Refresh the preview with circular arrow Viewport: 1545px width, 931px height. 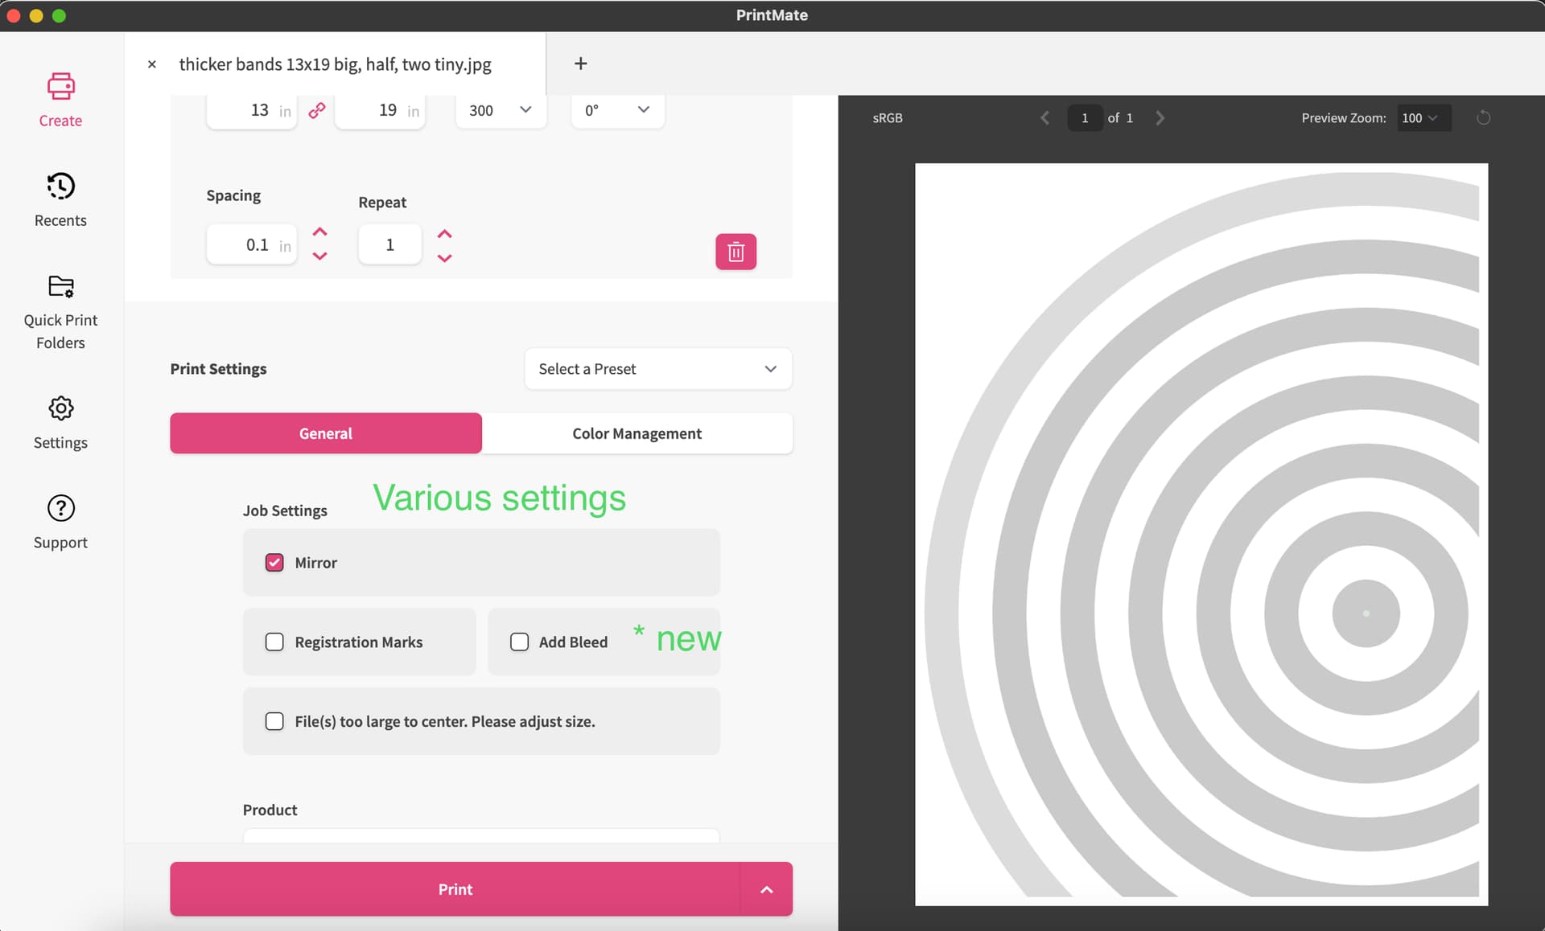[1484, 118]
